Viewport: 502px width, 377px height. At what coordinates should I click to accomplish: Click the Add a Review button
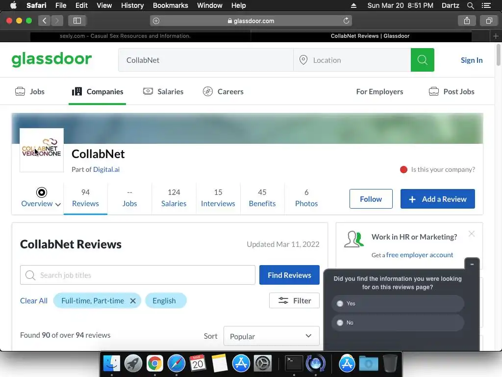tap(438, 199)
